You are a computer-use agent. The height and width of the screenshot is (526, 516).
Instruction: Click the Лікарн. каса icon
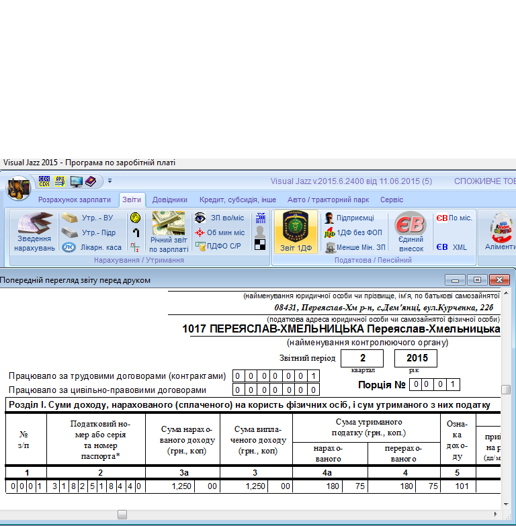tap(69, 247)
